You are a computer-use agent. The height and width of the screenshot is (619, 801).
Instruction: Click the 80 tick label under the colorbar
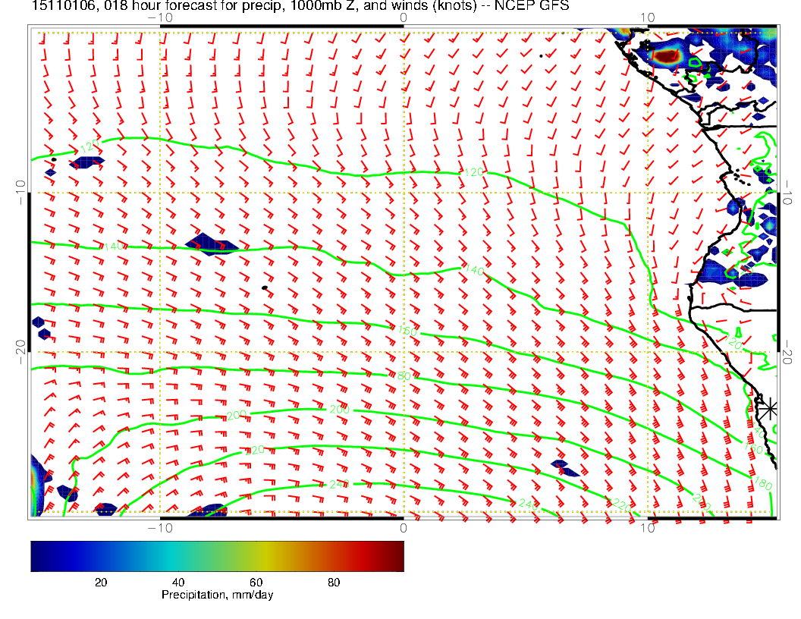[333, 582]
